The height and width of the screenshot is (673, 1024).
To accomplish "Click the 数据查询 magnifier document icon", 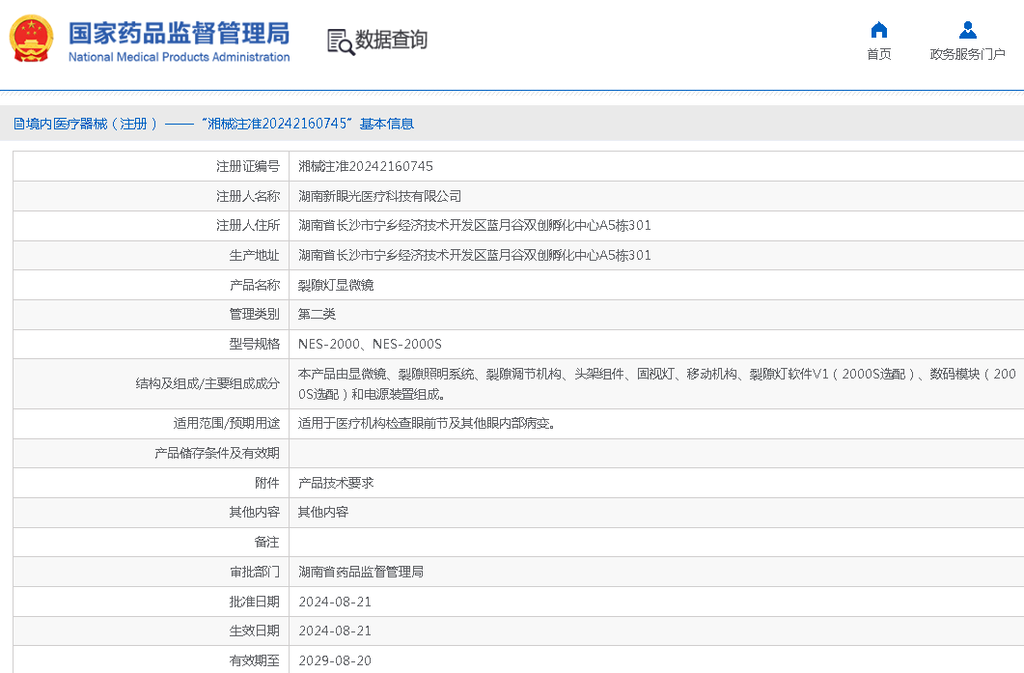I will tap(340, 42).
